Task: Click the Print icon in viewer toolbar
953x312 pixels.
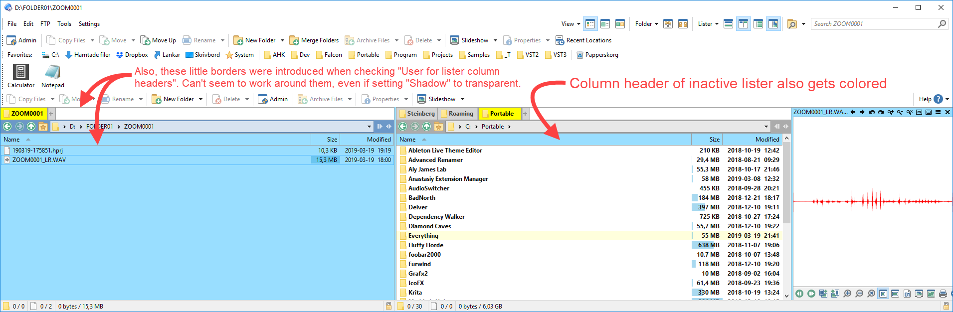Action: [943, 294]
